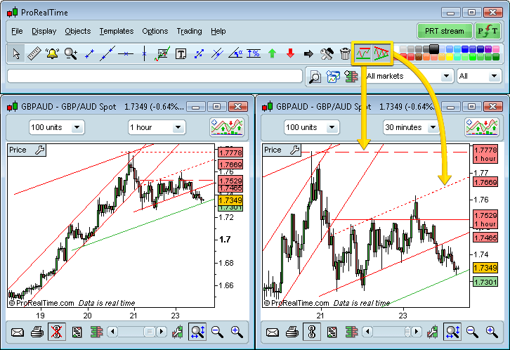
Task: Click the PRT stream button
Action: [x=444, y=31]
